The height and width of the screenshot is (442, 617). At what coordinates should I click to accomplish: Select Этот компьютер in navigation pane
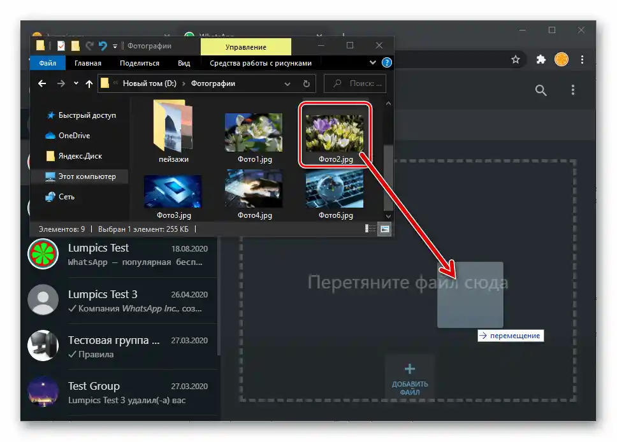click(x=80, y=176)
